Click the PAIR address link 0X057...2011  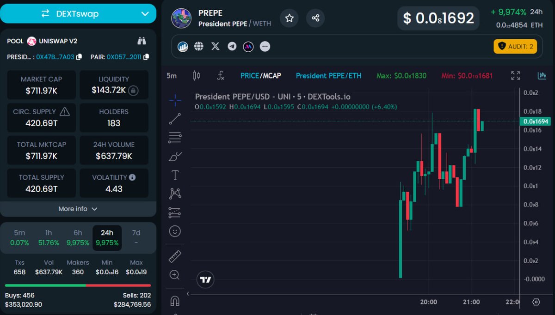pyautogui.click(x=124, y=57)
